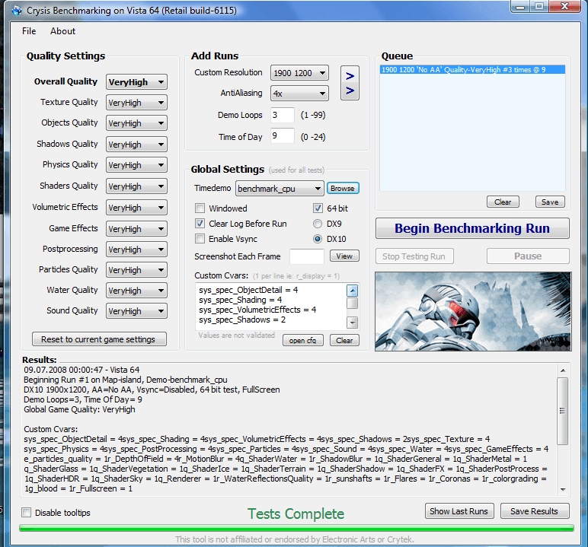Click the Crysis nanosuit thumbnail image
588x547 pixels.
tap(473, 311)
